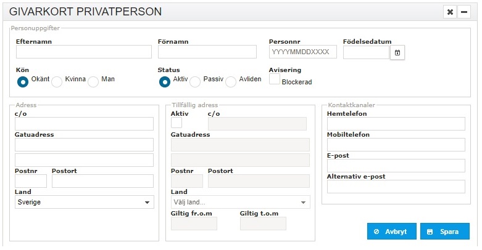Minimize the Givarkort Privatperson panel

(464, 12)
